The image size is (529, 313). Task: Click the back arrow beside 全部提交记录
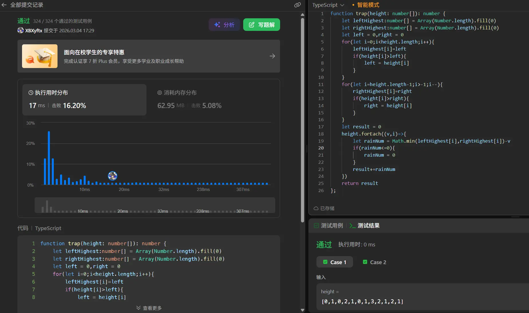[x=4, y=5]
